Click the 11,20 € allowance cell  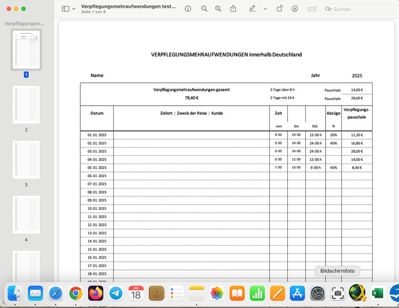coord(357,135)
